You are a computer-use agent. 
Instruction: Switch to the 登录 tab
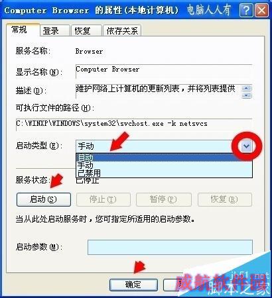(54, 30)
